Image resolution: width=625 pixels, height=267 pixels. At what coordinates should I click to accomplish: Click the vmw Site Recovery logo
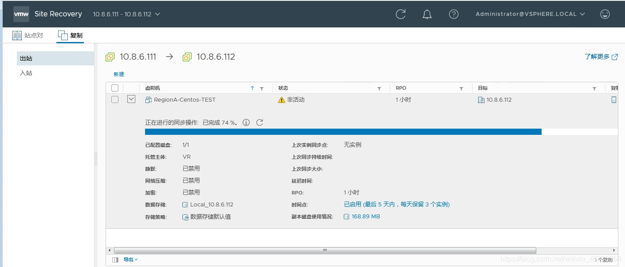47,14
